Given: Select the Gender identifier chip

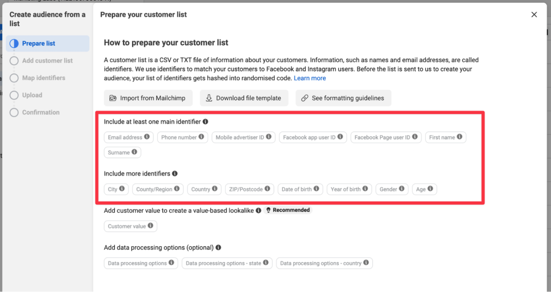Looking at the screenshot, I should click(392, 189).
